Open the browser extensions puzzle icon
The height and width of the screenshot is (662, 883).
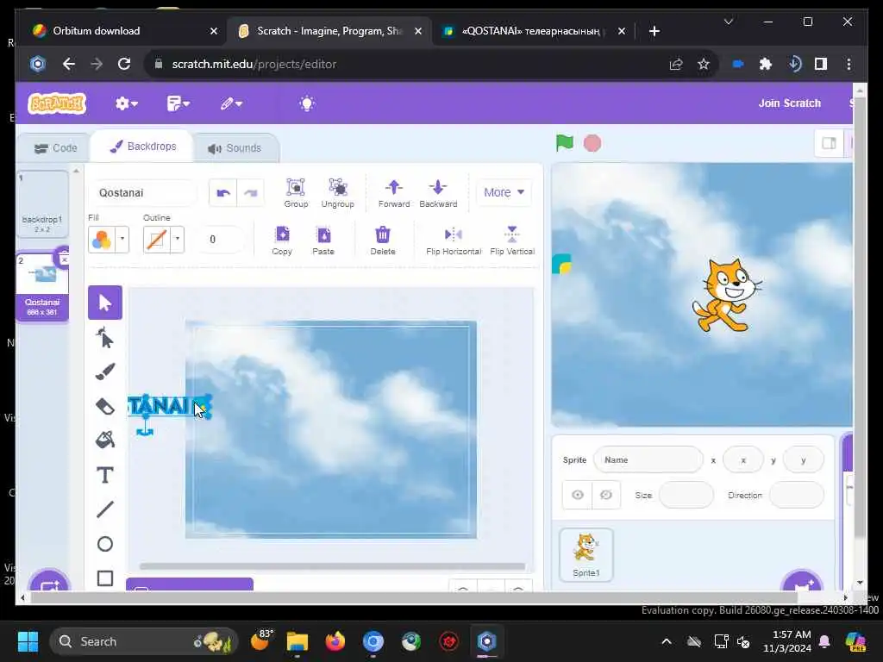tap(765, 64)
